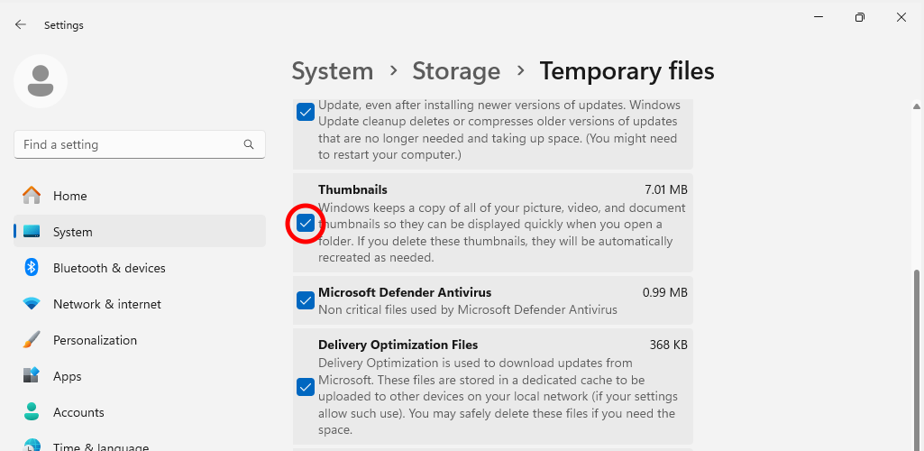Click the Bluetooth & devices icon
Image resolution: width=924 pixels, height=451 pixels.
click(x=32, y=268)
